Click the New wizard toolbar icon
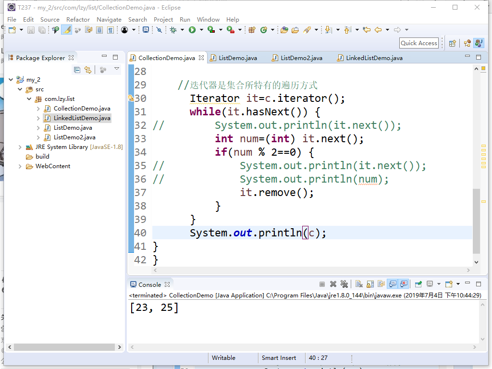Image resolution: width=492 pixels, height=369 pixels. (x=12, y=30)
